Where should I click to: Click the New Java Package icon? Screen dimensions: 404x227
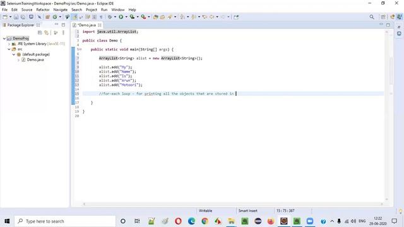click(47, 17)
